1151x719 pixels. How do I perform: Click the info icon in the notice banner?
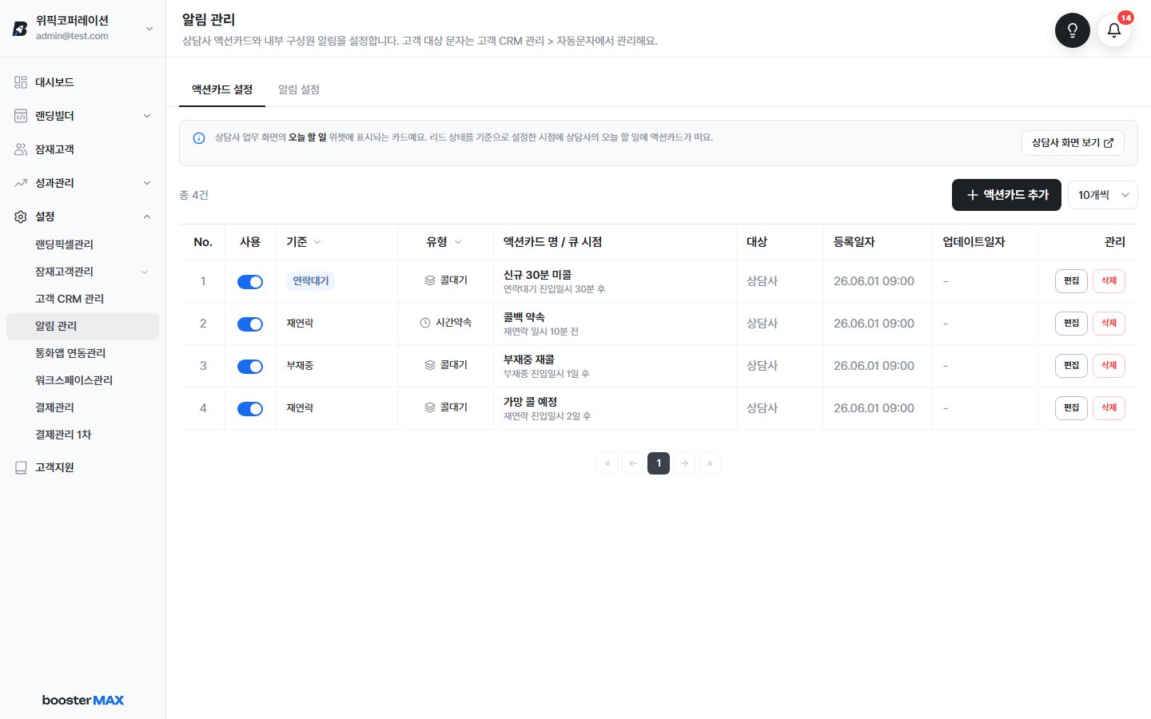point(199,138)
